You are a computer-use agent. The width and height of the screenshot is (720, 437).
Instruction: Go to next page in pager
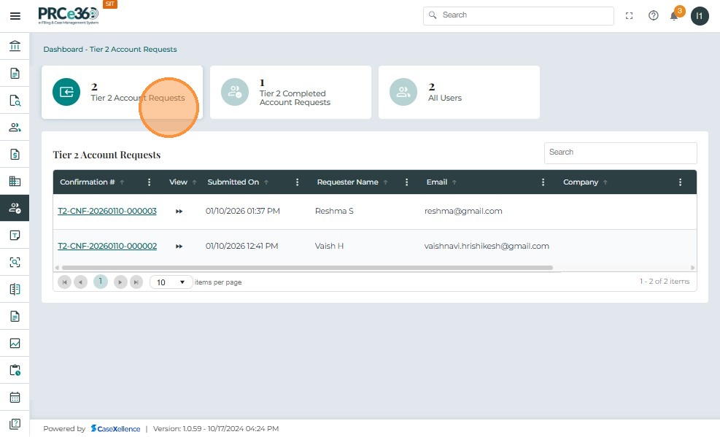tap(120, 282)
